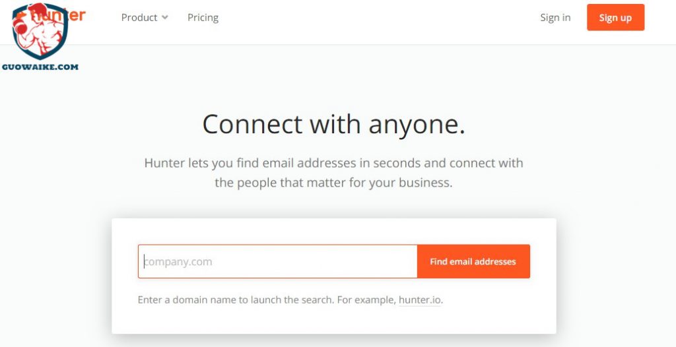Click the blinking text cursor in the search box
Screen dimensions: 676x347
145,262
